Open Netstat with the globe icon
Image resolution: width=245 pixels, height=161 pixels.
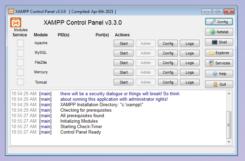pos(219,32)
